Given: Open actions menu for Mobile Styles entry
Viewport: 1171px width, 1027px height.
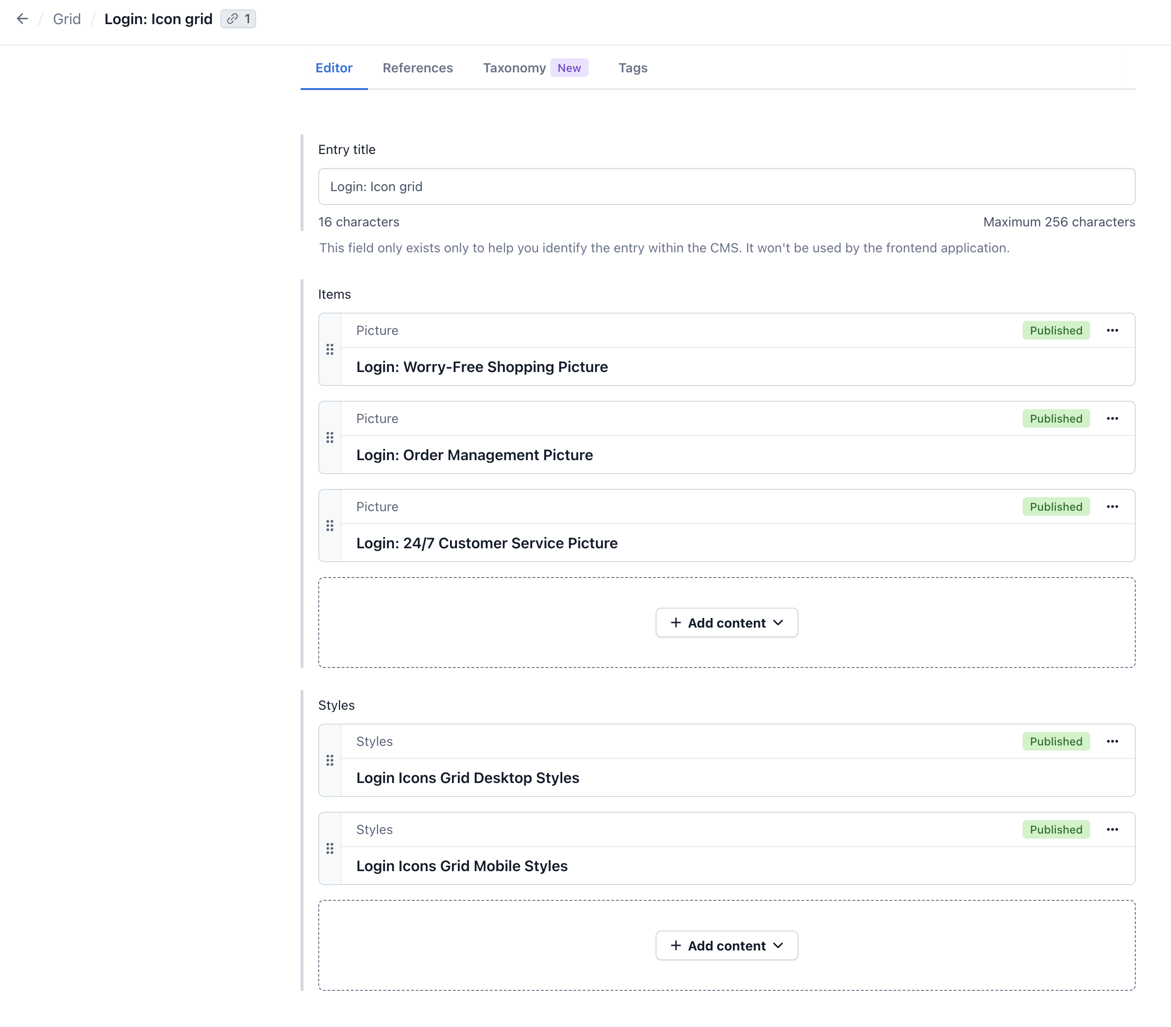Looking at the screenshot, I should (1113, 830).
